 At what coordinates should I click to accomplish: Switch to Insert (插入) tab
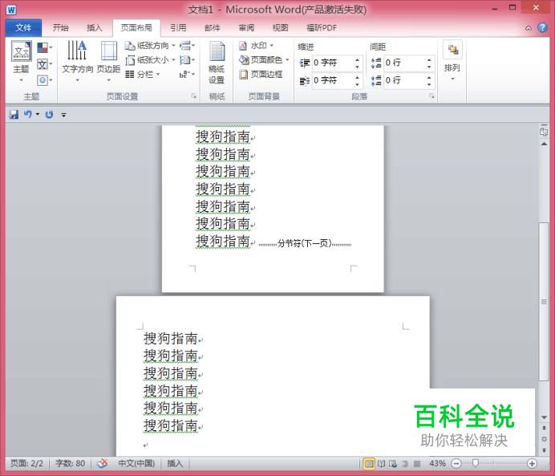pos(94,27)
